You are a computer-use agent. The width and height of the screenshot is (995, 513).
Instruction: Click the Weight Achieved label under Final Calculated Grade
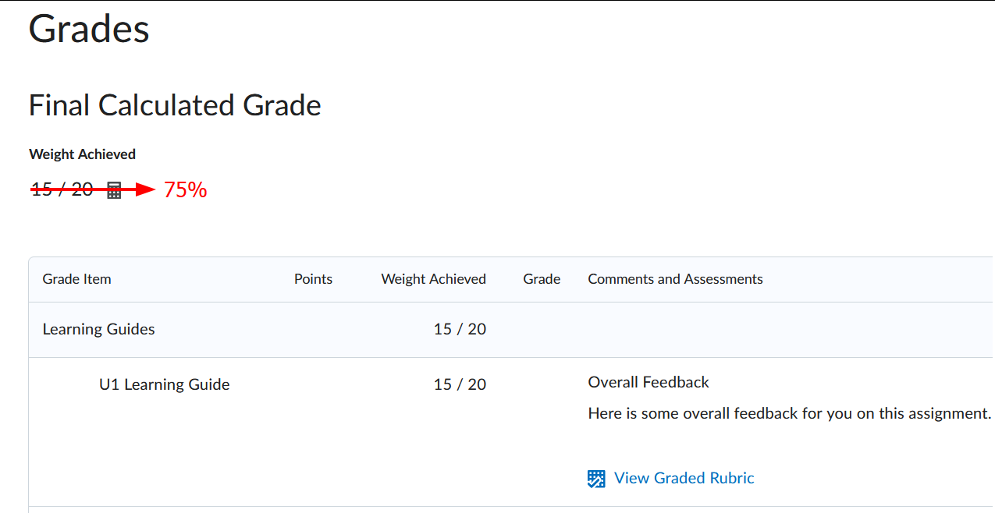click(83, 154)
